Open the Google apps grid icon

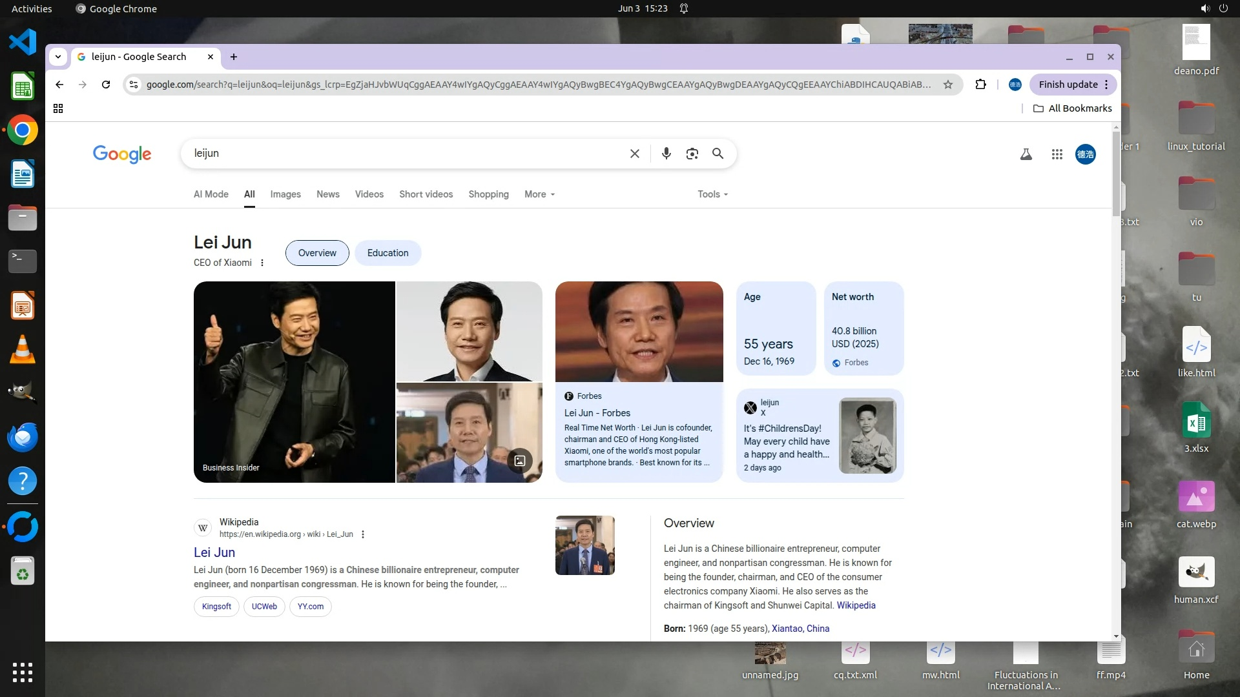click(1057, 154)
